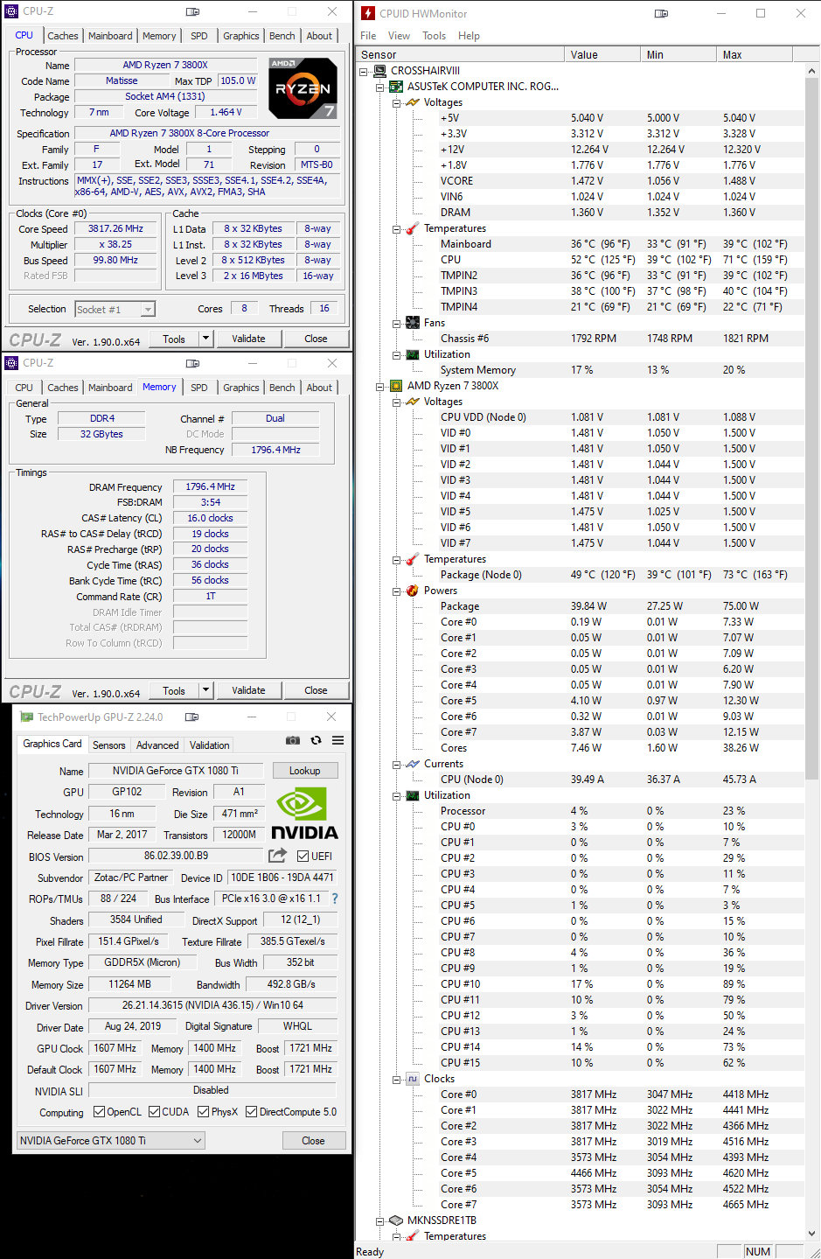The image size is (821, 1259).
Task: Click the Currents icon in HWMonitor tree
Action: 413,764
